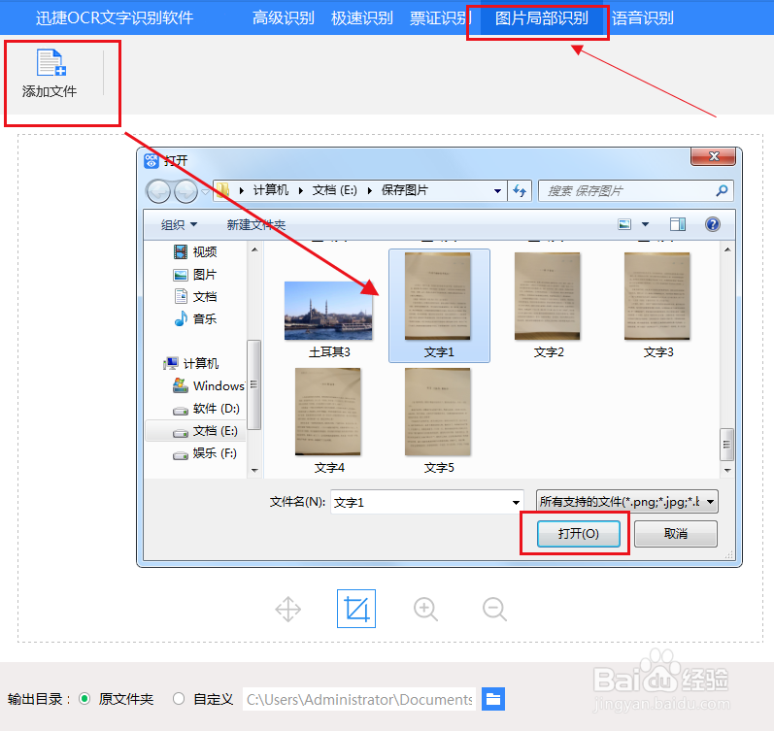Open the file type filter dropdown
Screen dimensions: 774x731
(710, 502)
